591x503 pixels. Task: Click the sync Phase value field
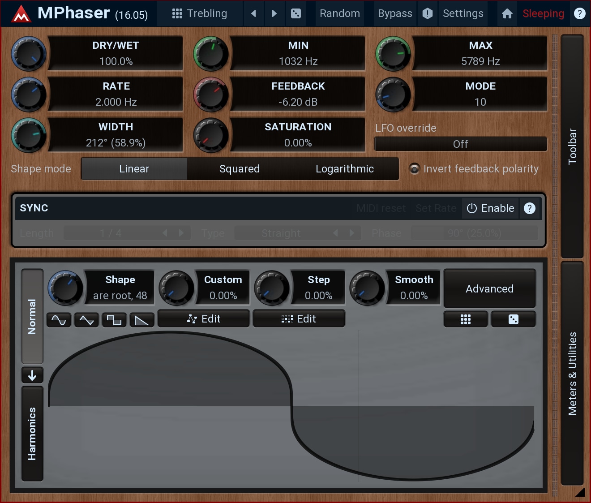point(475,233)
